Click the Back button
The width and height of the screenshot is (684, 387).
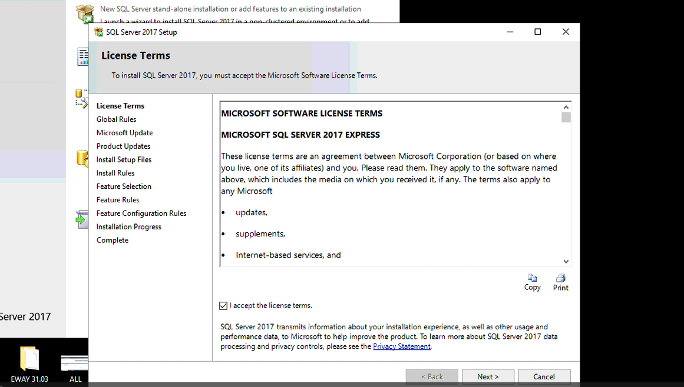(432, 376)
